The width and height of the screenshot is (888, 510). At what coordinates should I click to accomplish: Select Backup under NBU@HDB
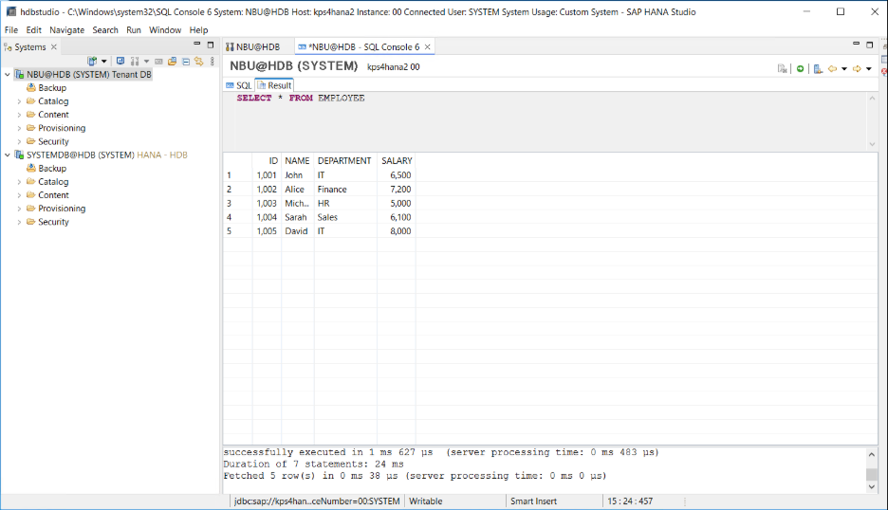[46, 88]
